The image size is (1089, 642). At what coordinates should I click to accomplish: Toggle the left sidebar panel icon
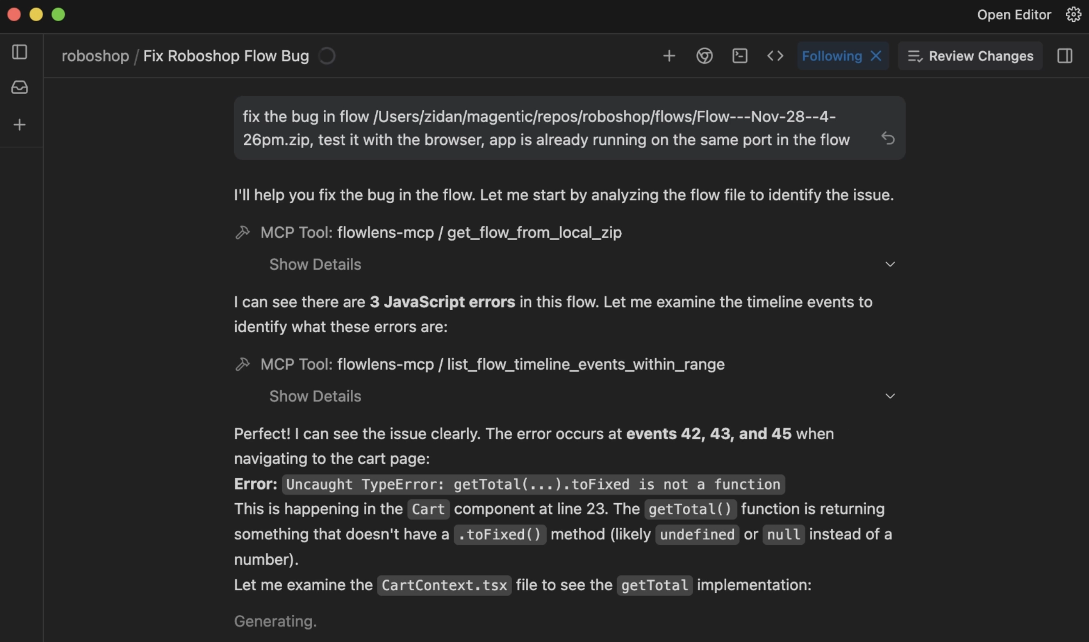[x=19, y=52]
